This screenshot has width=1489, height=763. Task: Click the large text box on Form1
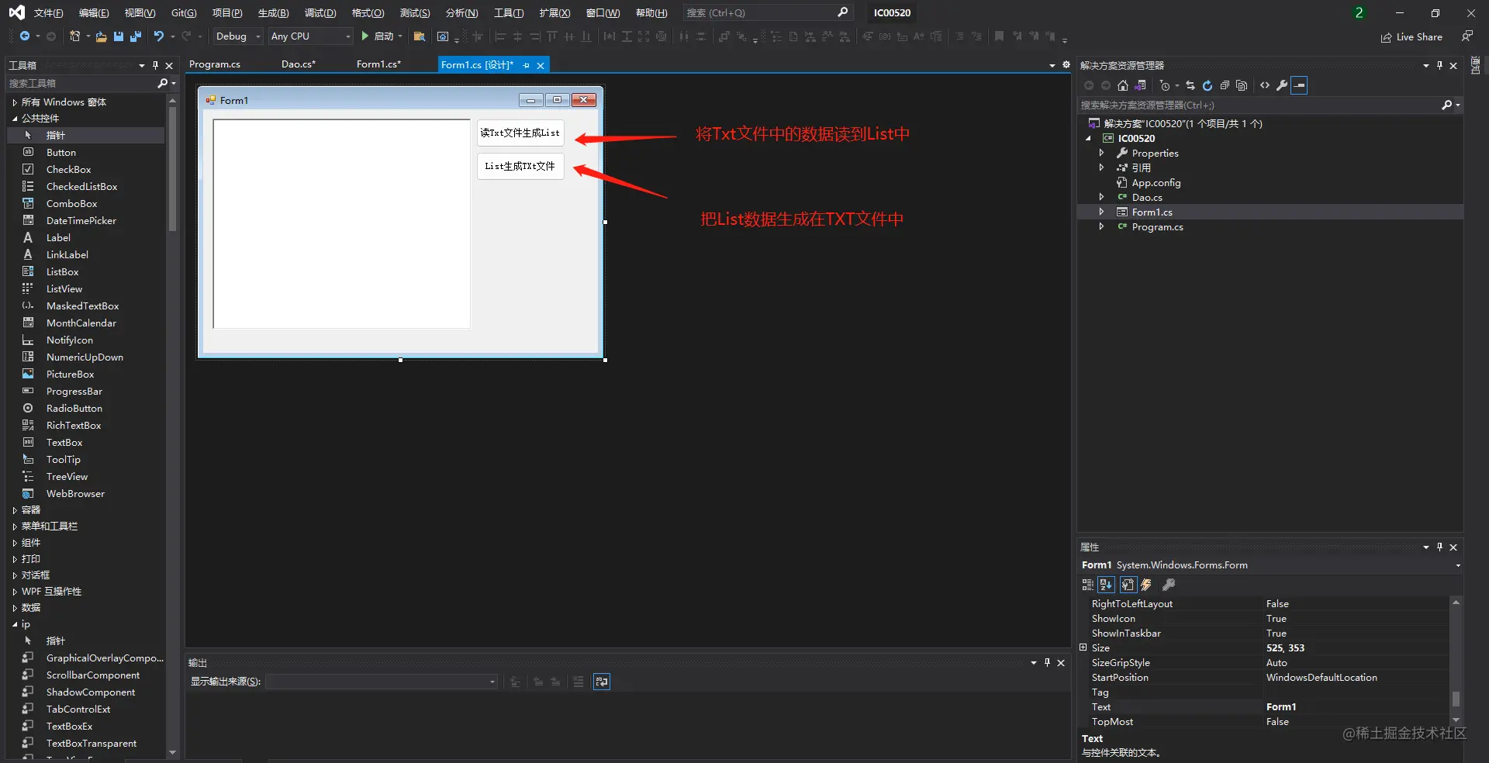341,223
